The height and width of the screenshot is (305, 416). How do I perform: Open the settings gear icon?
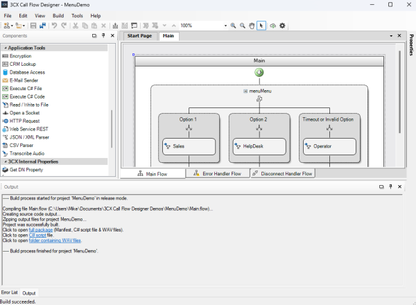(x=282, y=26)
